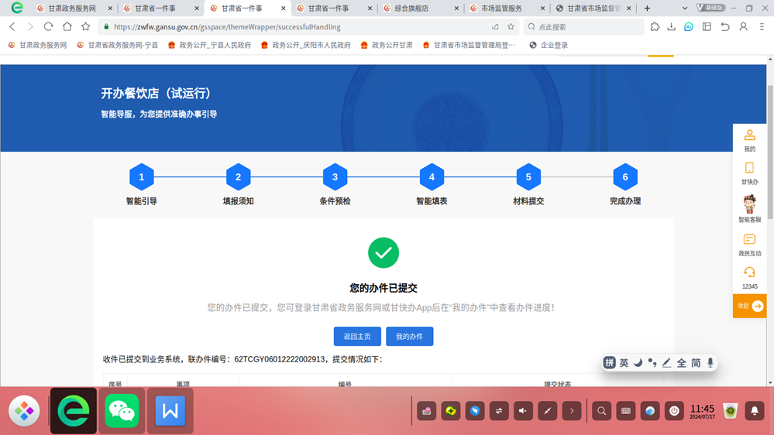Open the 甘肃省政务服务网-宁县 bookmark
Viewport: 774px width, 435px height.
coord(118,45)
